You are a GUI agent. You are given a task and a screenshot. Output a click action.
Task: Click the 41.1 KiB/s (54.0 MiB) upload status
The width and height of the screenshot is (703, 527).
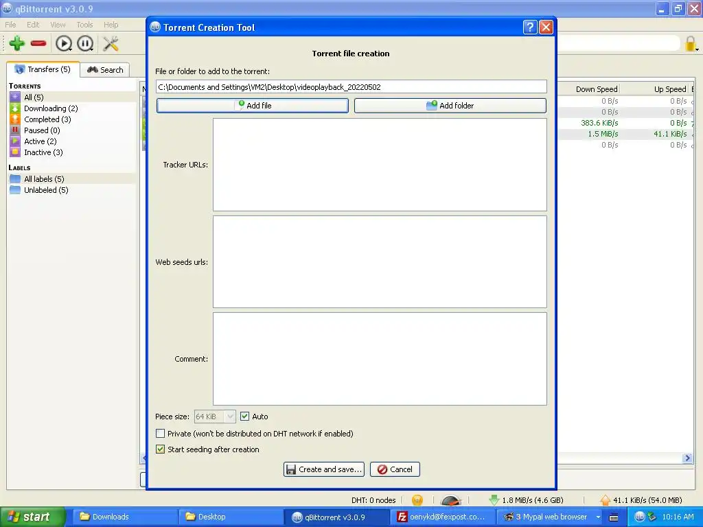pyautogui.click(x=647, y=500)
